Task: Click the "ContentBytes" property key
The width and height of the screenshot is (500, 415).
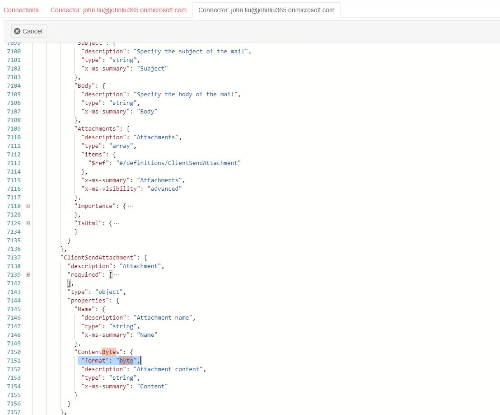Action: 98,352
